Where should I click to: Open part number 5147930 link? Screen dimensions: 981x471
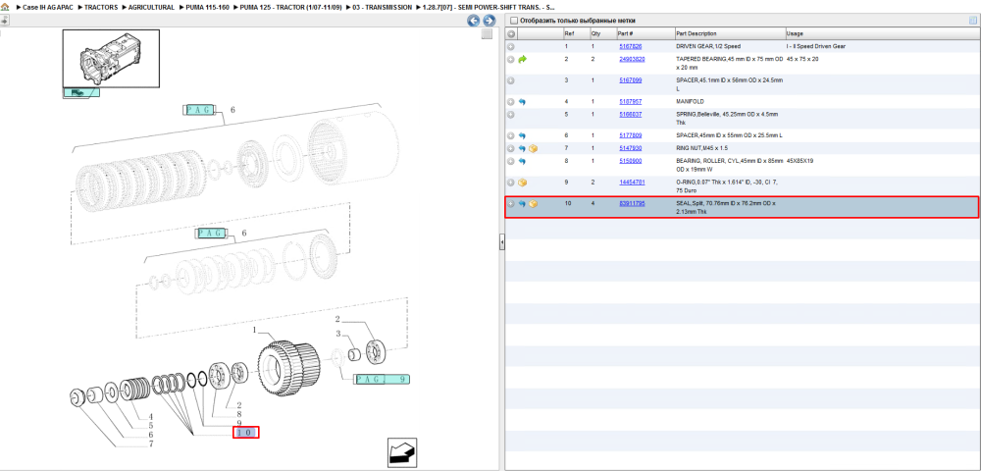[630, 148]
